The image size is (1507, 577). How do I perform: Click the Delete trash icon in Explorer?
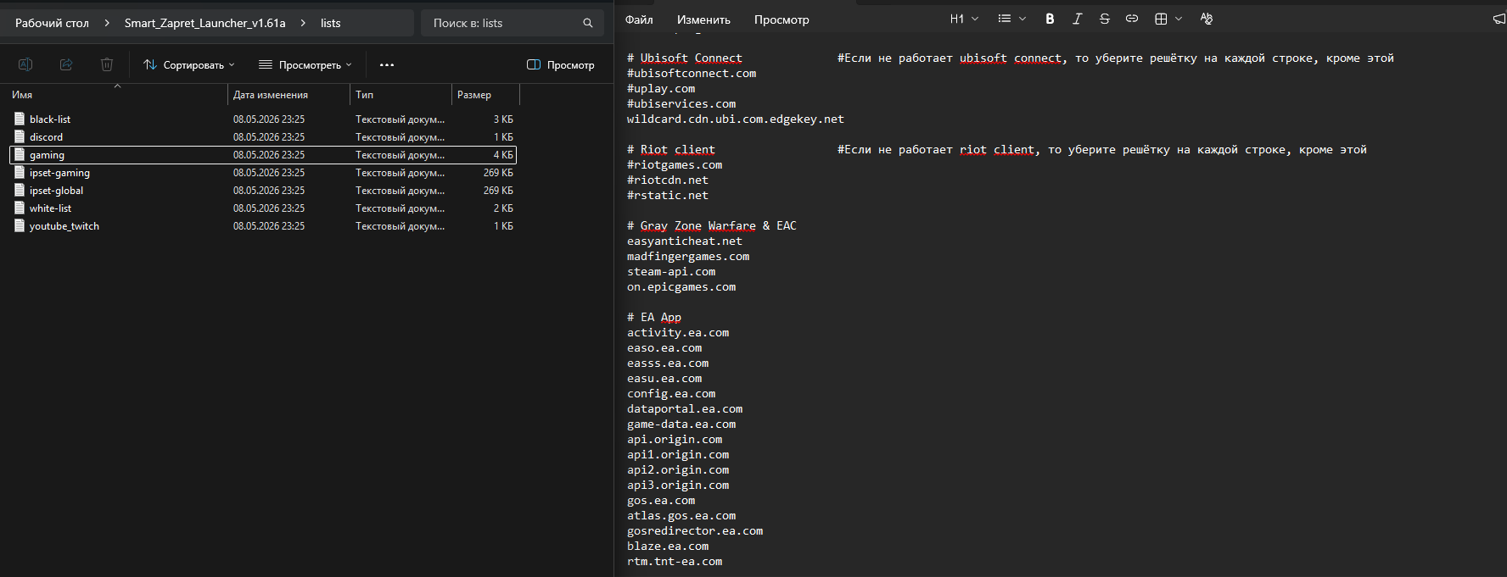pyautogui.click(x=107, y=64)
